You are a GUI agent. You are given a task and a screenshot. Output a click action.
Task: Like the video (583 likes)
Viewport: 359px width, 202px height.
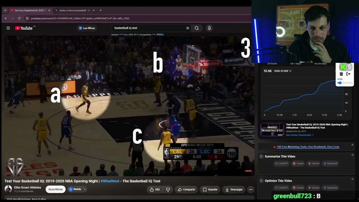pos(155,189)
